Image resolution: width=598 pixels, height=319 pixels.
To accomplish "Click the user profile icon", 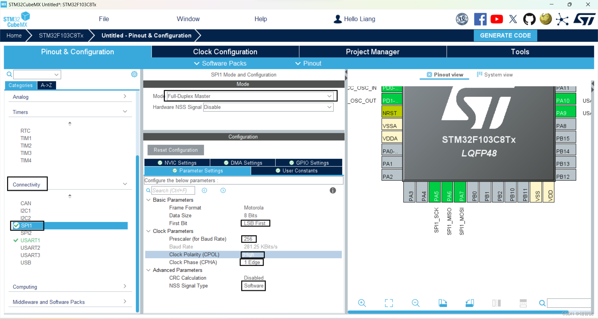I will (x=338, y=19).
